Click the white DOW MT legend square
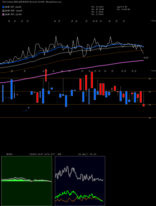The height and width of the screenshot is (206, 156). click(x=3, y=11)
